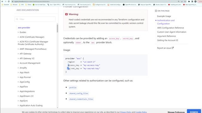Select the 'aws provider' sidebar item
202x113 pixels.
click(24, 28)
